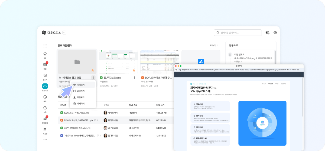Choose 바로가기 from the context menu
Viewport: 325px width, 151px height.
[83, 91]
